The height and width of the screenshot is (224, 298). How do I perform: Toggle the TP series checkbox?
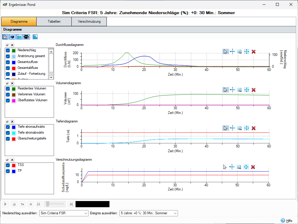[x=8, y=171]
